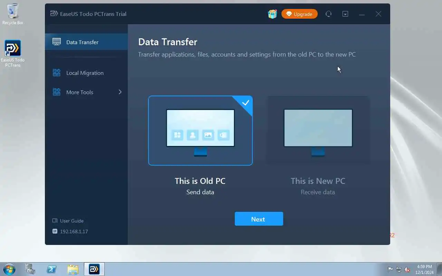Viewport: 442px width, 276px height.
Task: Select the Data Transfer sidebar tab
Action: point(86,42)
